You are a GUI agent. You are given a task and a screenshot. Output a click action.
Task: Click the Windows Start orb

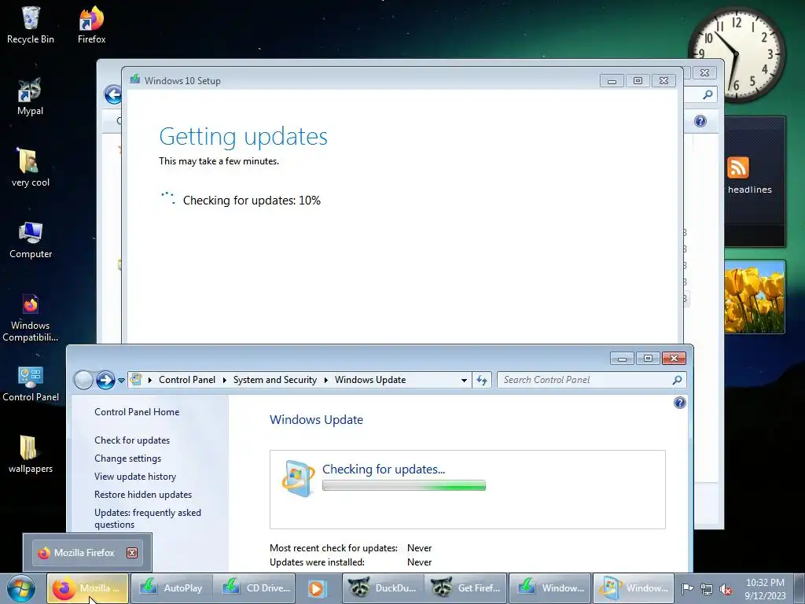[x=21, y=588]
